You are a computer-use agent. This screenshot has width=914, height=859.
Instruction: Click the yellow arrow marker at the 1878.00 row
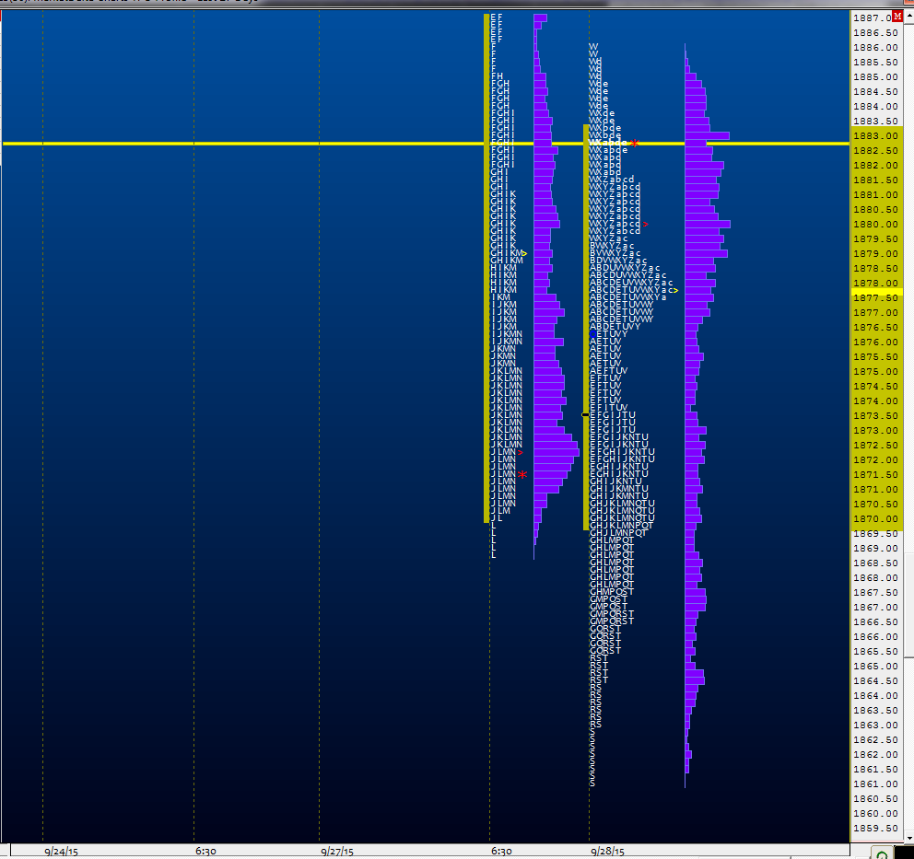(x=675, y=290)
